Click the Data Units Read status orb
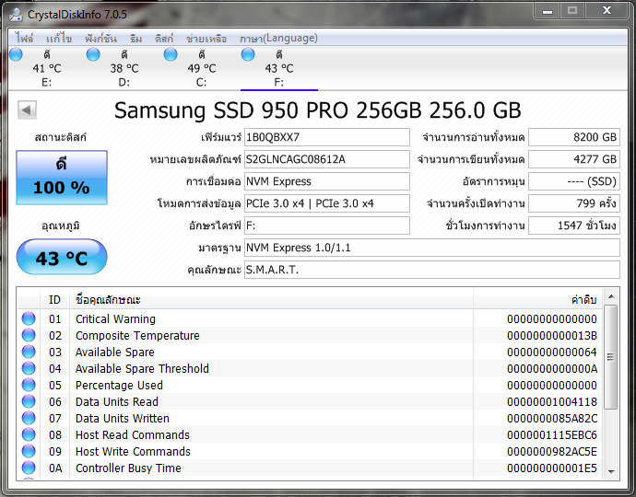 click(x=29, y=402)
